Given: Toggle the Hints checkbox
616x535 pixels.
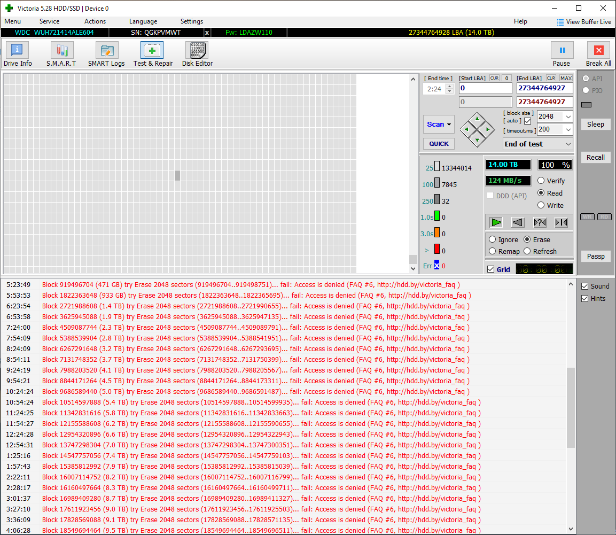Looking at the screenshot, I should [585, 298].
